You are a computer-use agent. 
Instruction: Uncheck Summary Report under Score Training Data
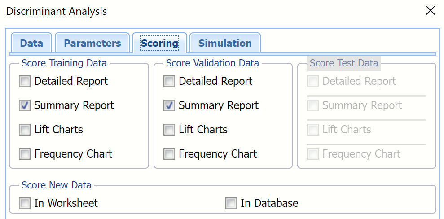[25, 105]
